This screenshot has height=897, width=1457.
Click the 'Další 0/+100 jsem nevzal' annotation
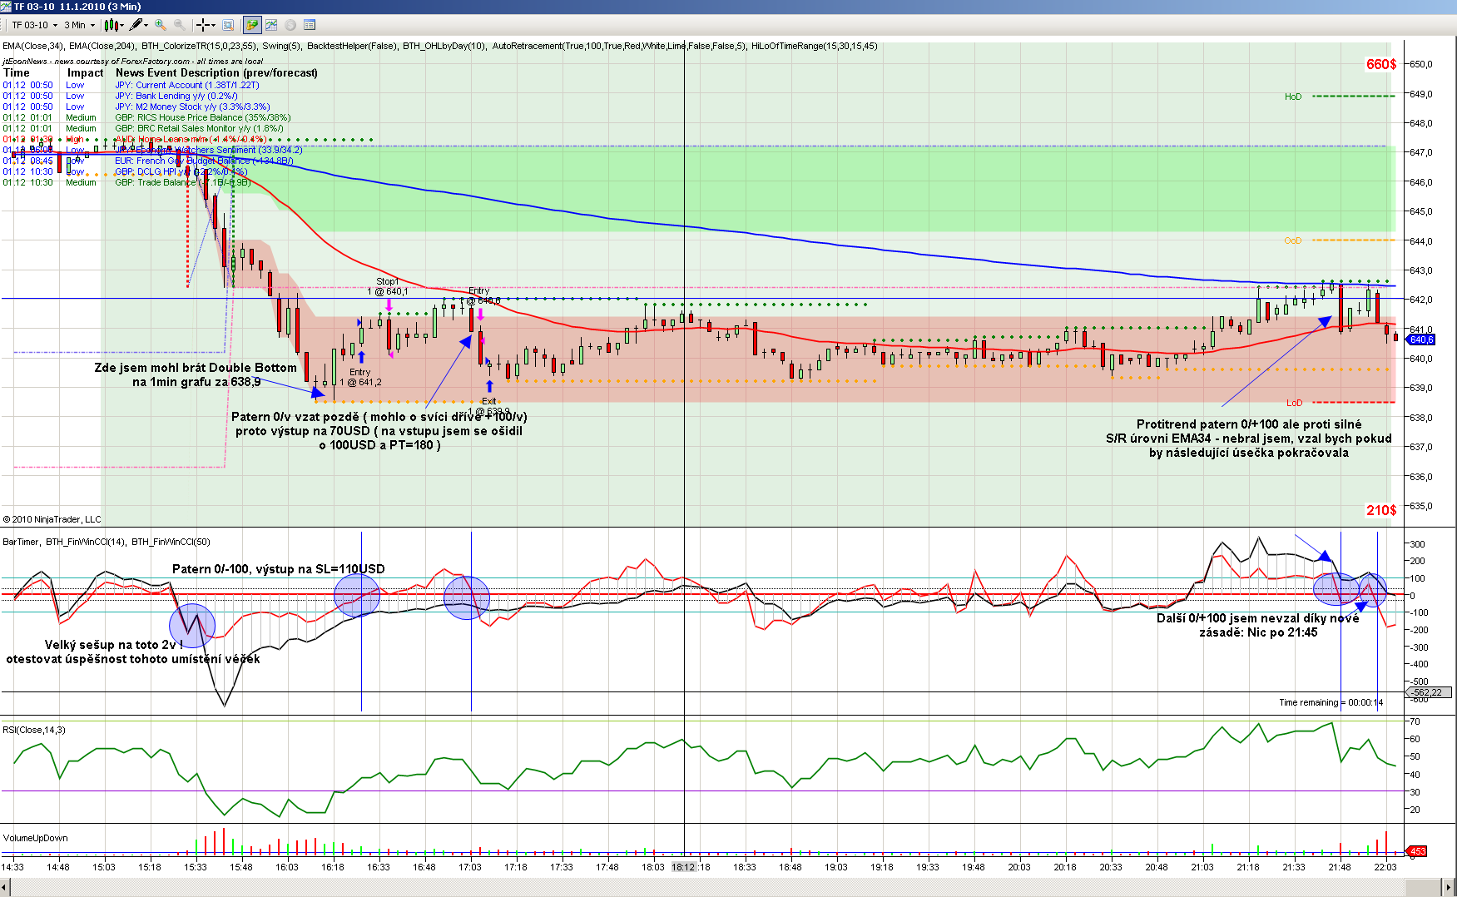1258,625
